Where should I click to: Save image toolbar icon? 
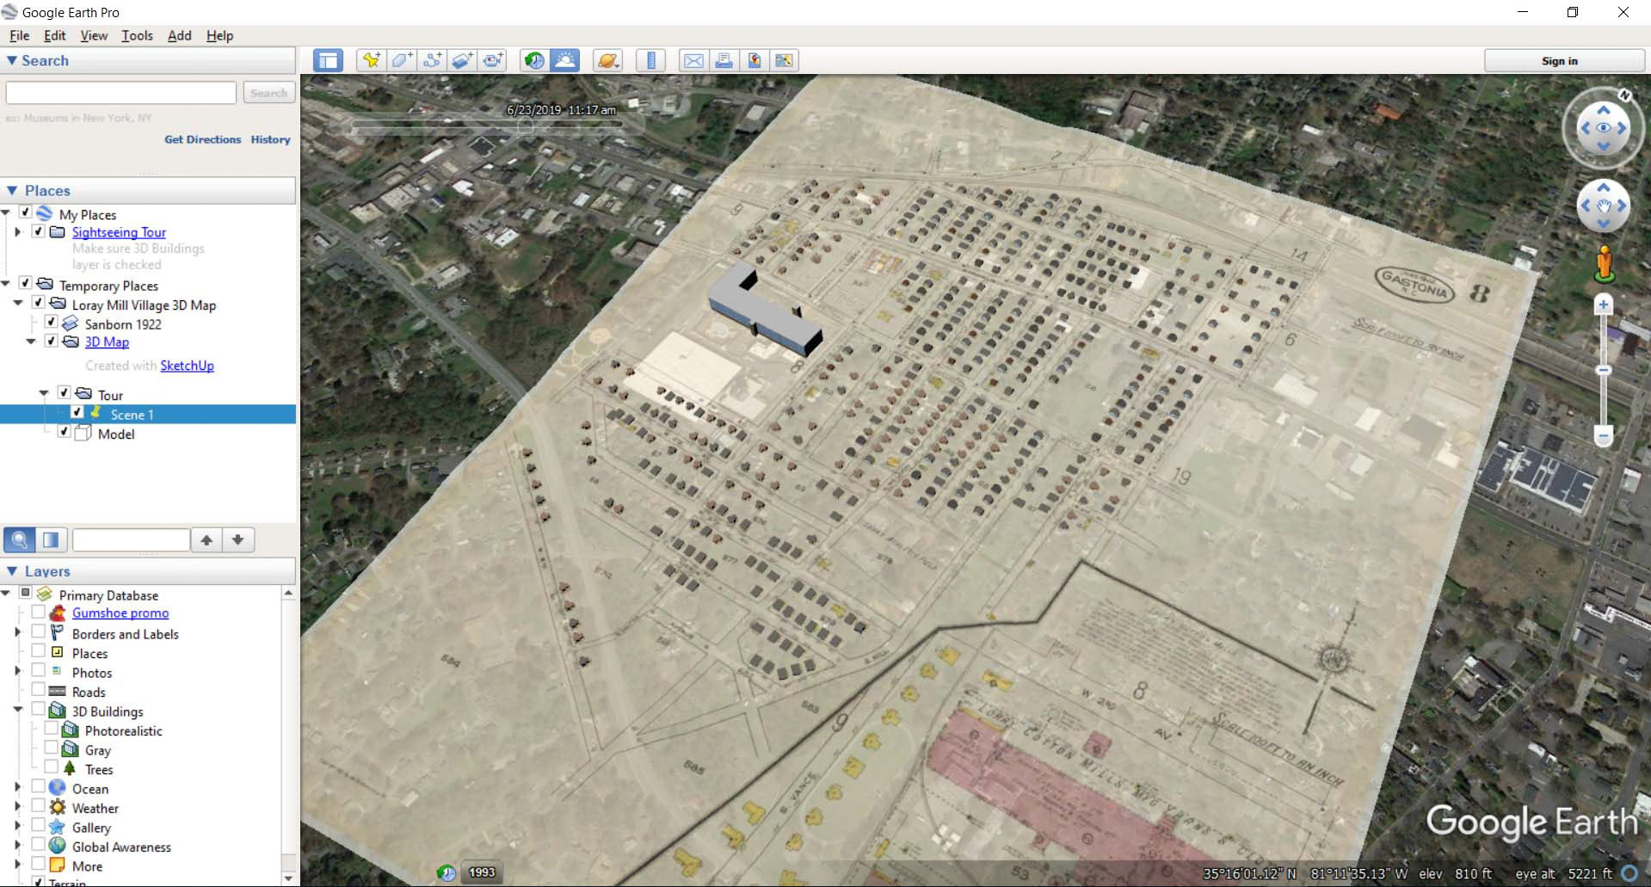755,60
